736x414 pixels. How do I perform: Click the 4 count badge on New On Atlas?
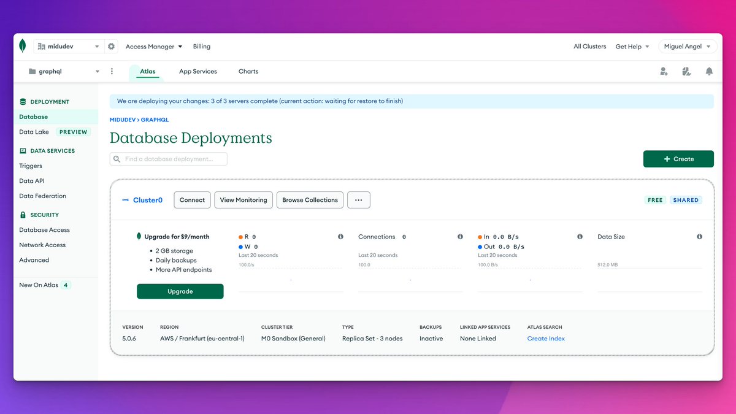pyautogui.click(x=66, y=285)
